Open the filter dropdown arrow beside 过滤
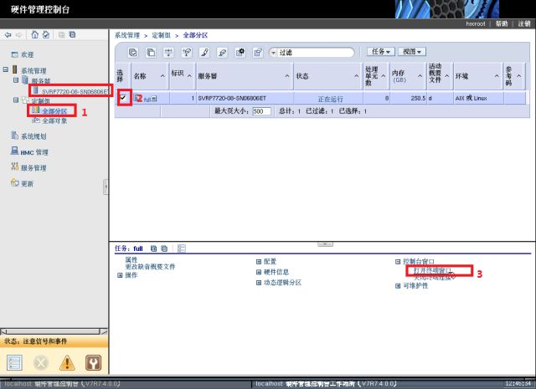 (273, 53)
